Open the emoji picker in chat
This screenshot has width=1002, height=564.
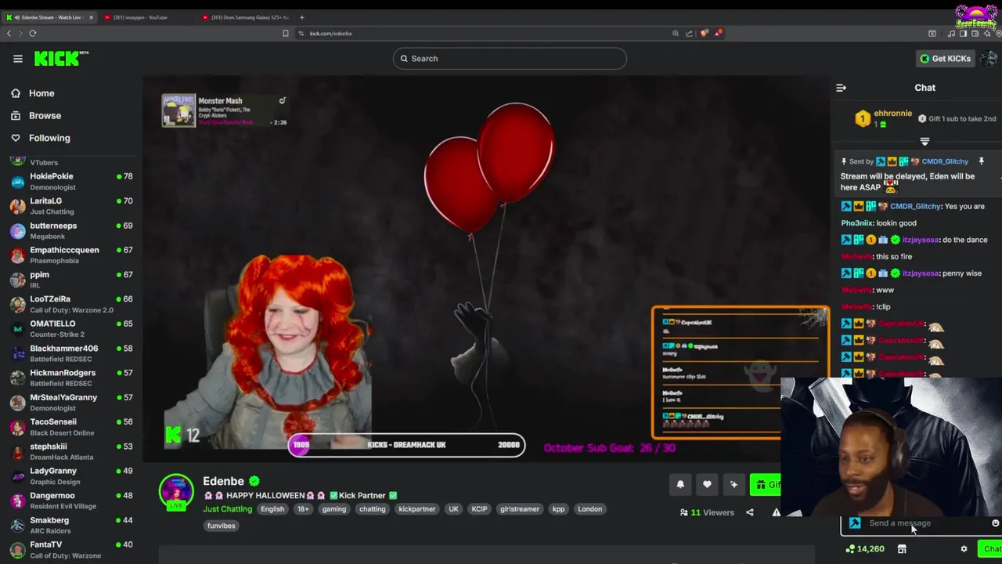995,523
